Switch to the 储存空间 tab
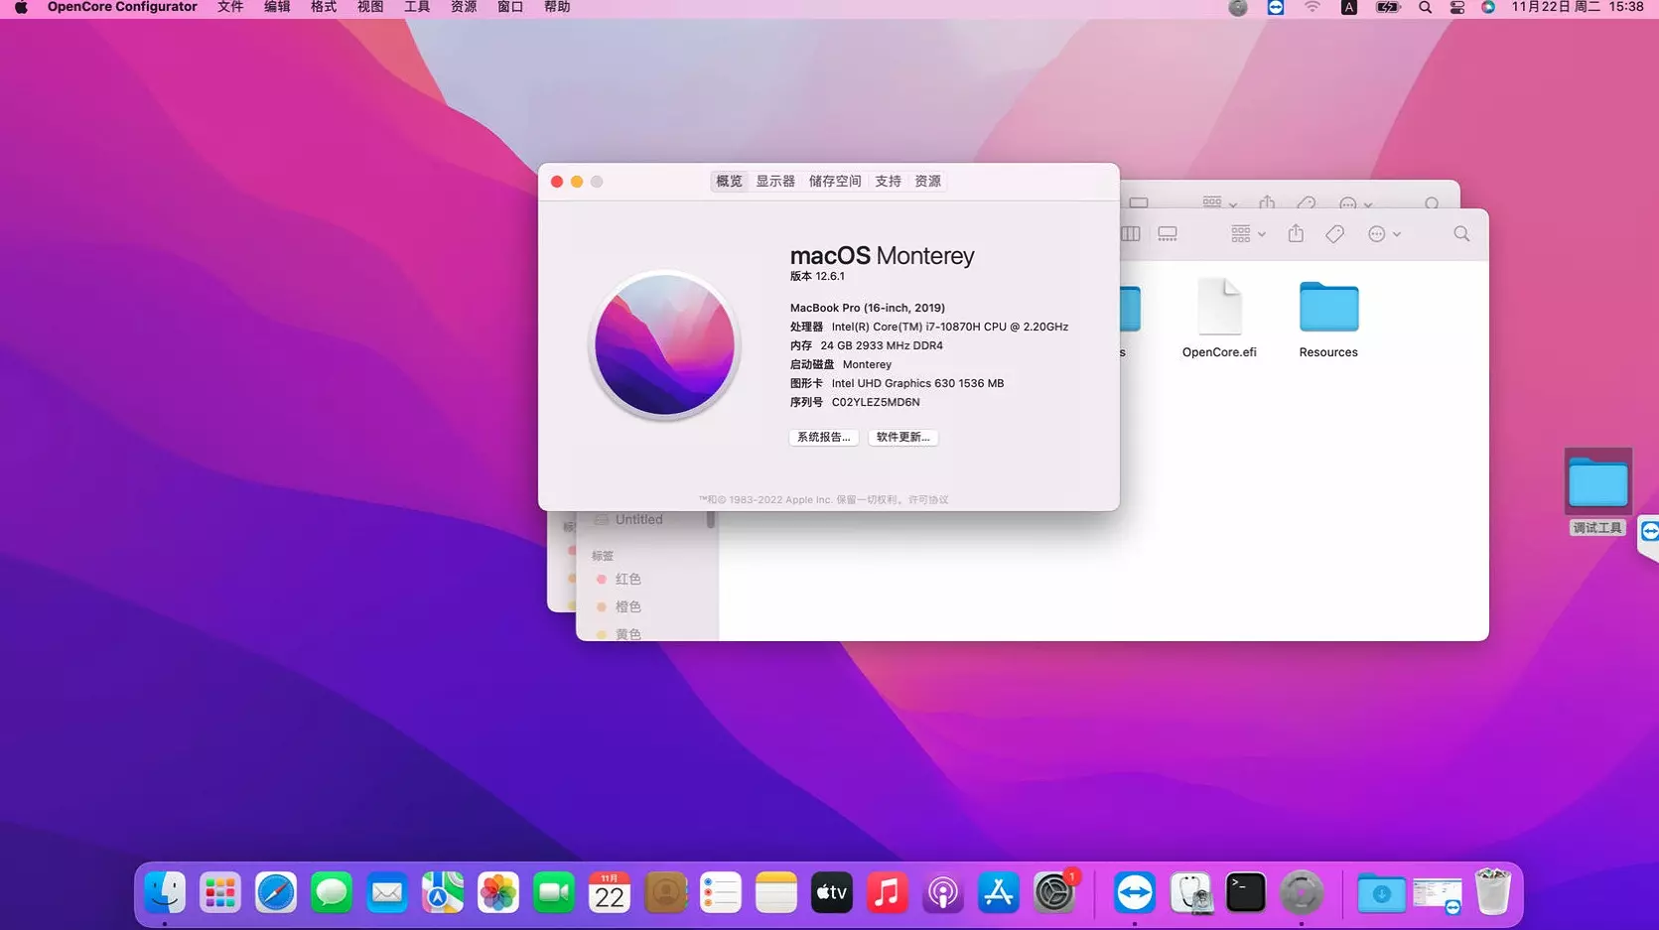 pos(835,182)
